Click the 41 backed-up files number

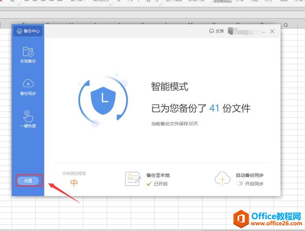pyautogui.click(x=214, y=108)
